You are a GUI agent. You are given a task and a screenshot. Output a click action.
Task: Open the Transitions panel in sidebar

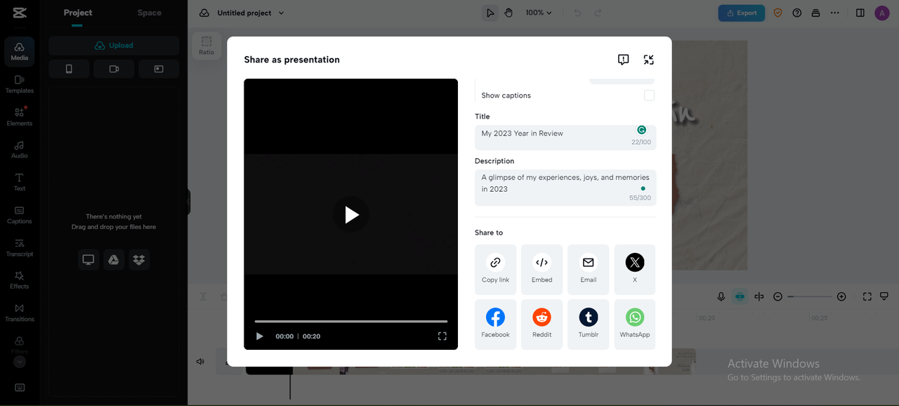click(x=20, y=313)
